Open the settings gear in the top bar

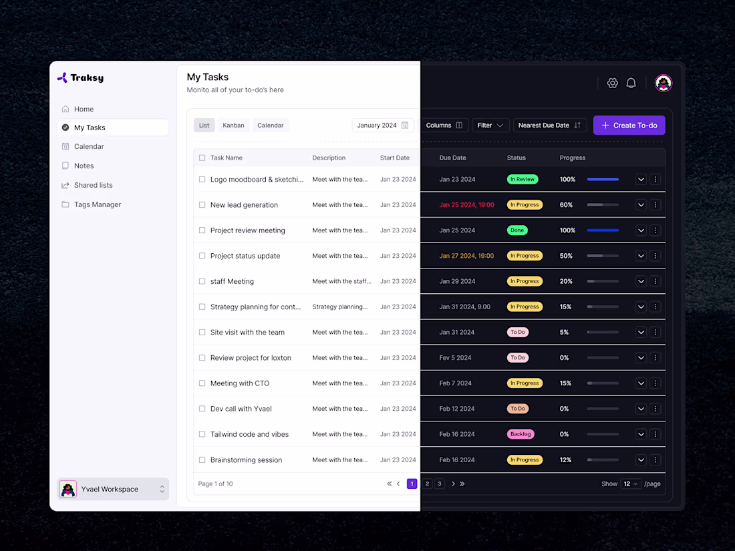click(612, 83)
